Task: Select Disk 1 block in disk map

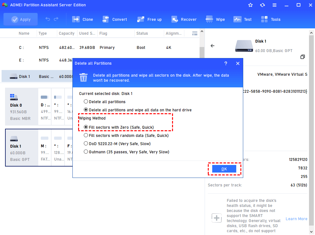Action: click(x=22, y=148)
